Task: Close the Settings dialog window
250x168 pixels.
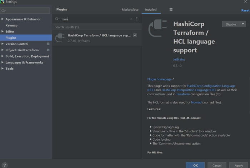Action: [246, 1]
